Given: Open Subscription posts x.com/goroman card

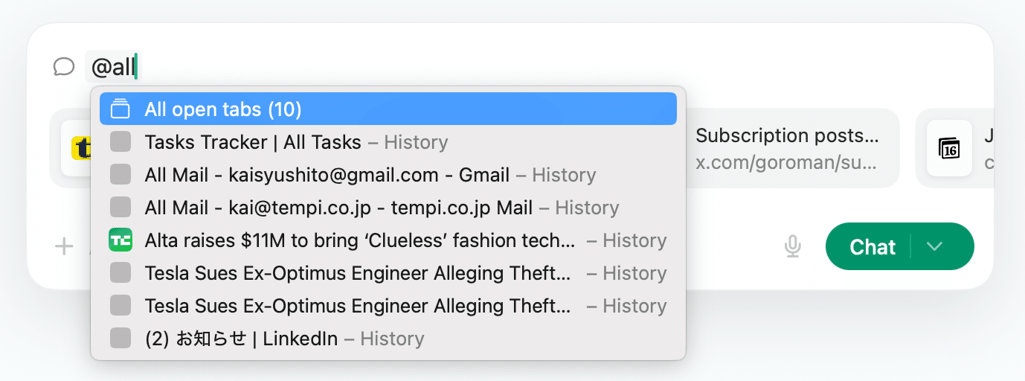Looking at the screenshot, I should coord(788,147).
